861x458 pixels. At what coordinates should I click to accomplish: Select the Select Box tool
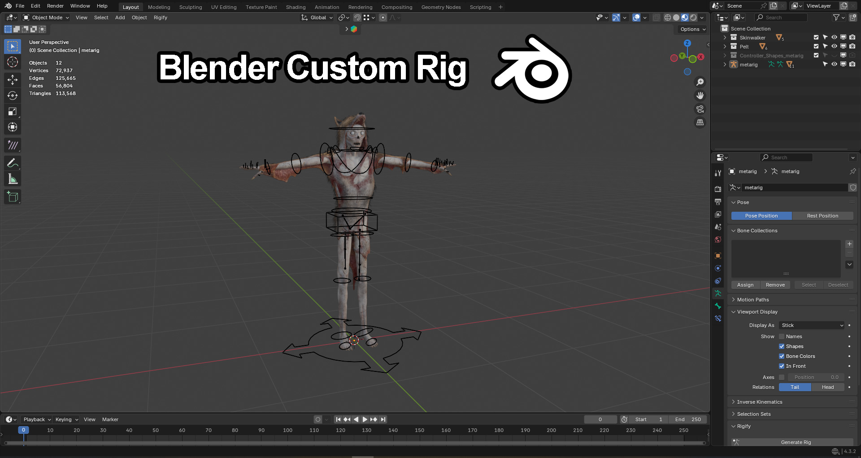tap(13, 46)
